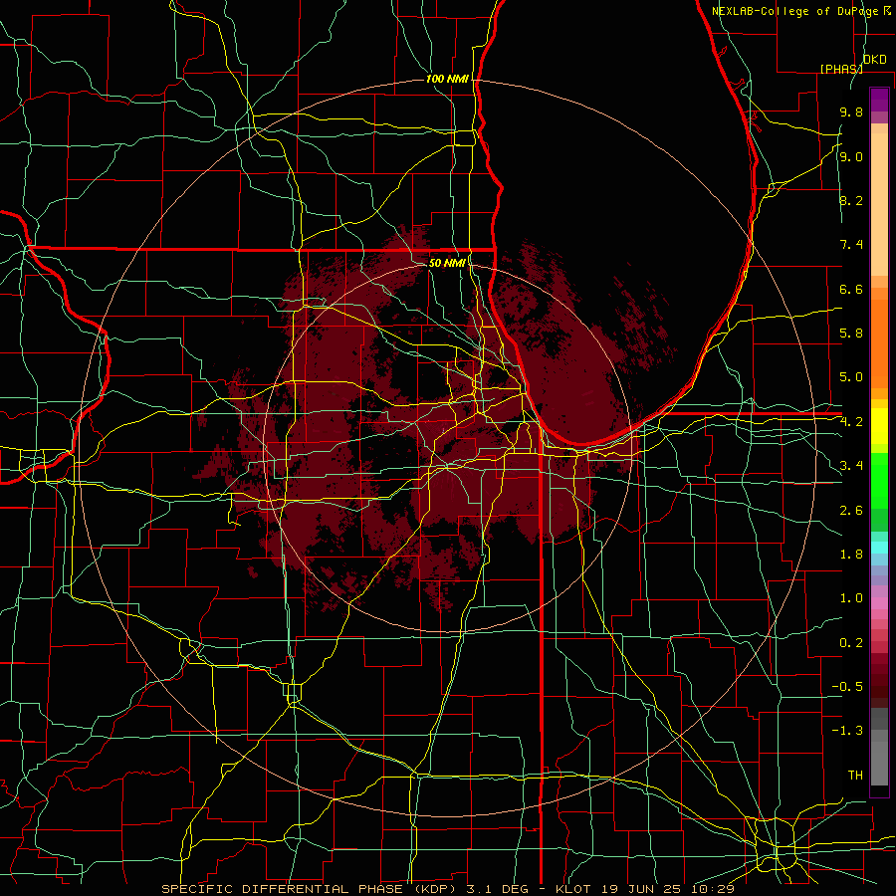Click the purple swatch at the top of the color scale
The height and width of the screenshot is (896, 896).
point(879,100)
